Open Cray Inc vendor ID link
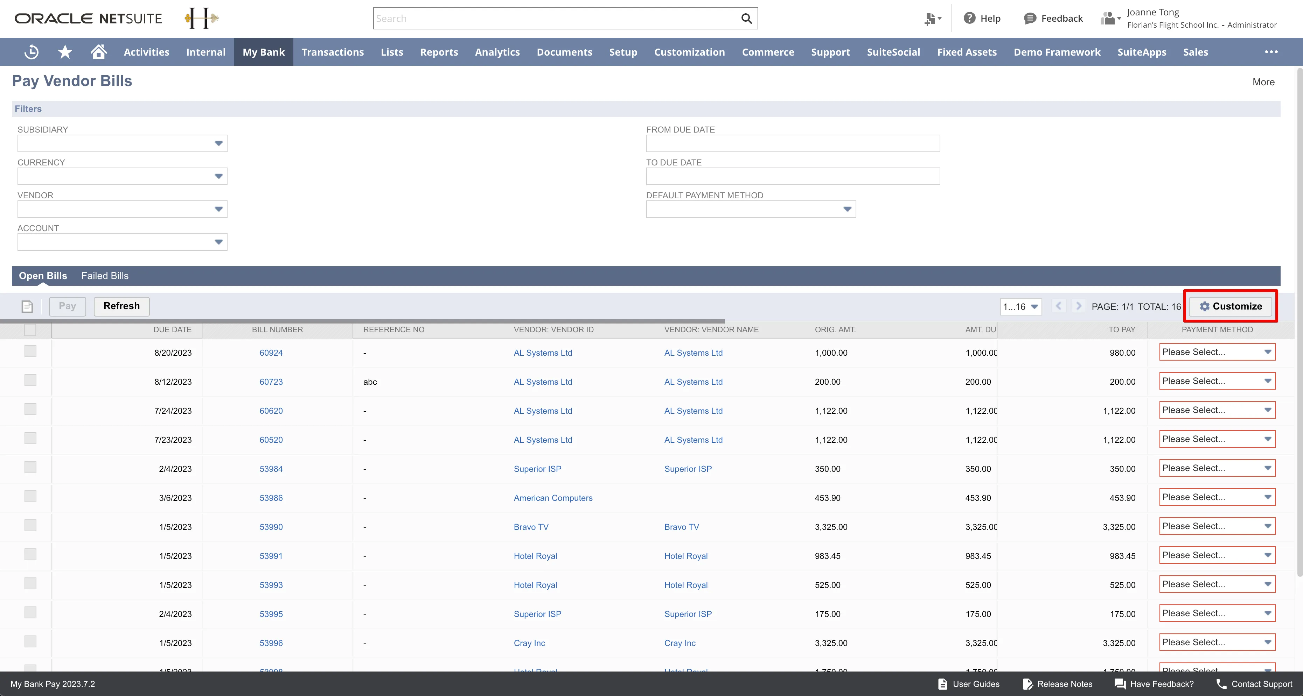 529,643
